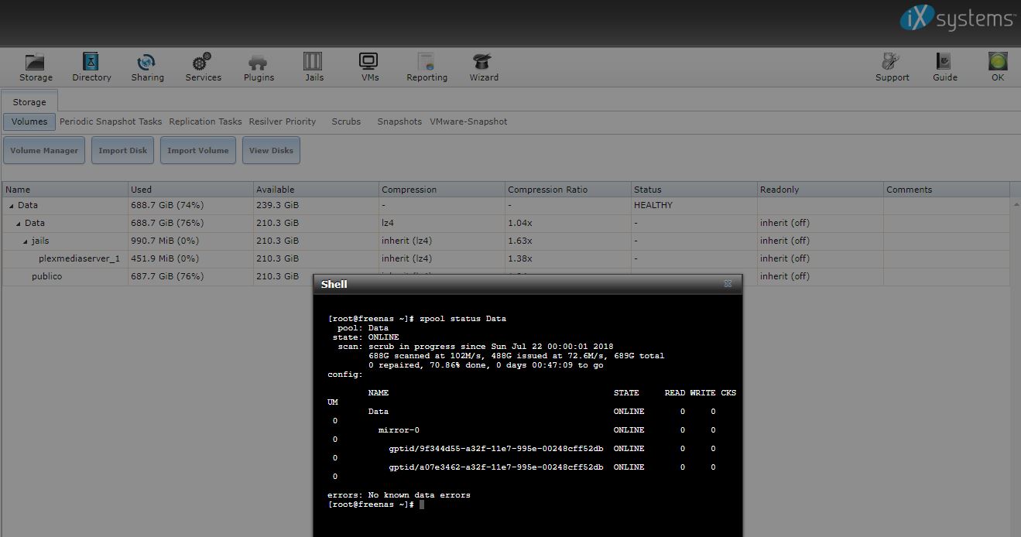Click the 1.63x compression ratio cell

569,241
